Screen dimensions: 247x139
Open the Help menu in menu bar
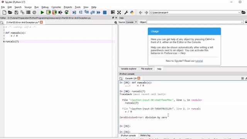tap(94, 7)
